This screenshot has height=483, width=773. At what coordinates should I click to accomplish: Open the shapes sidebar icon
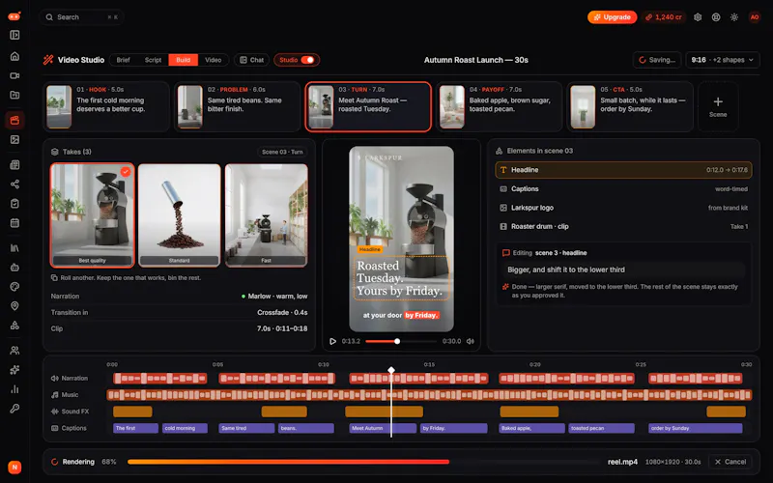pyautogui.click(x=14, y=326)
